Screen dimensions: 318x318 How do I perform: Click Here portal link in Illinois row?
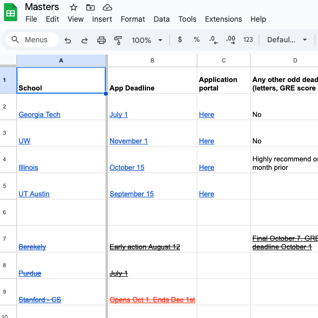[x=206, y=168]
